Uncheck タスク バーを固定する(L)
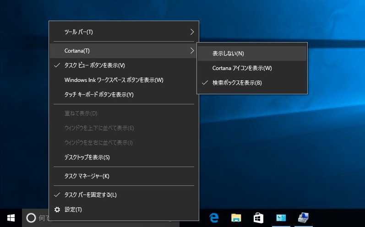 [90, 195]
